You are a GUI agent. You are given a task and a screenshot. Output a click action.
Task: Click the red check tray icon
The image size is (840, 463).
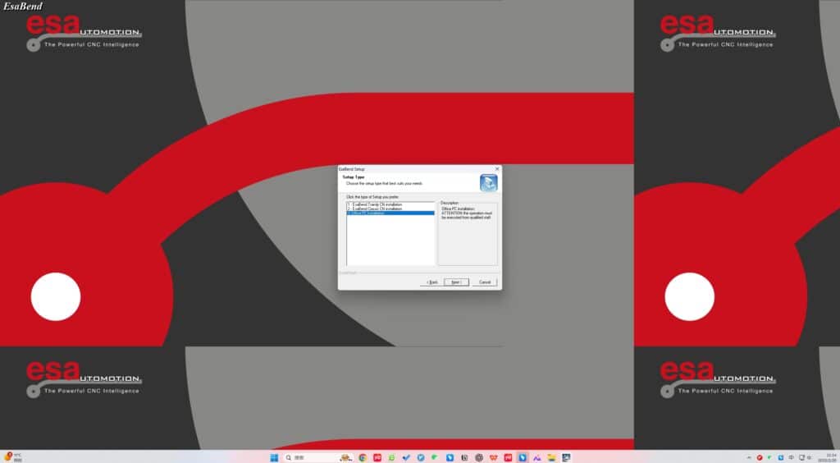tap(760, 457)
